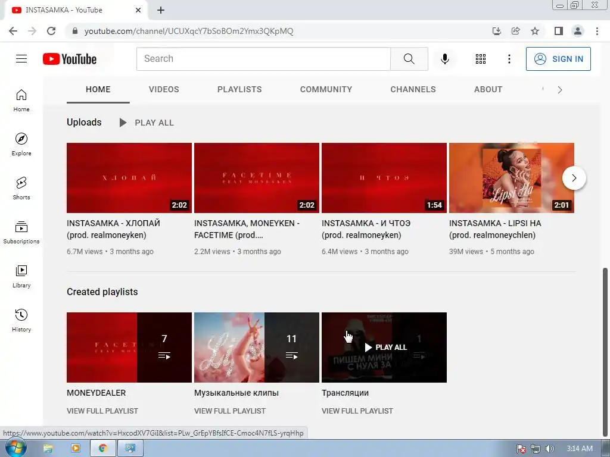Switch to the VIDEOS tab

click(x=164, y=89)
